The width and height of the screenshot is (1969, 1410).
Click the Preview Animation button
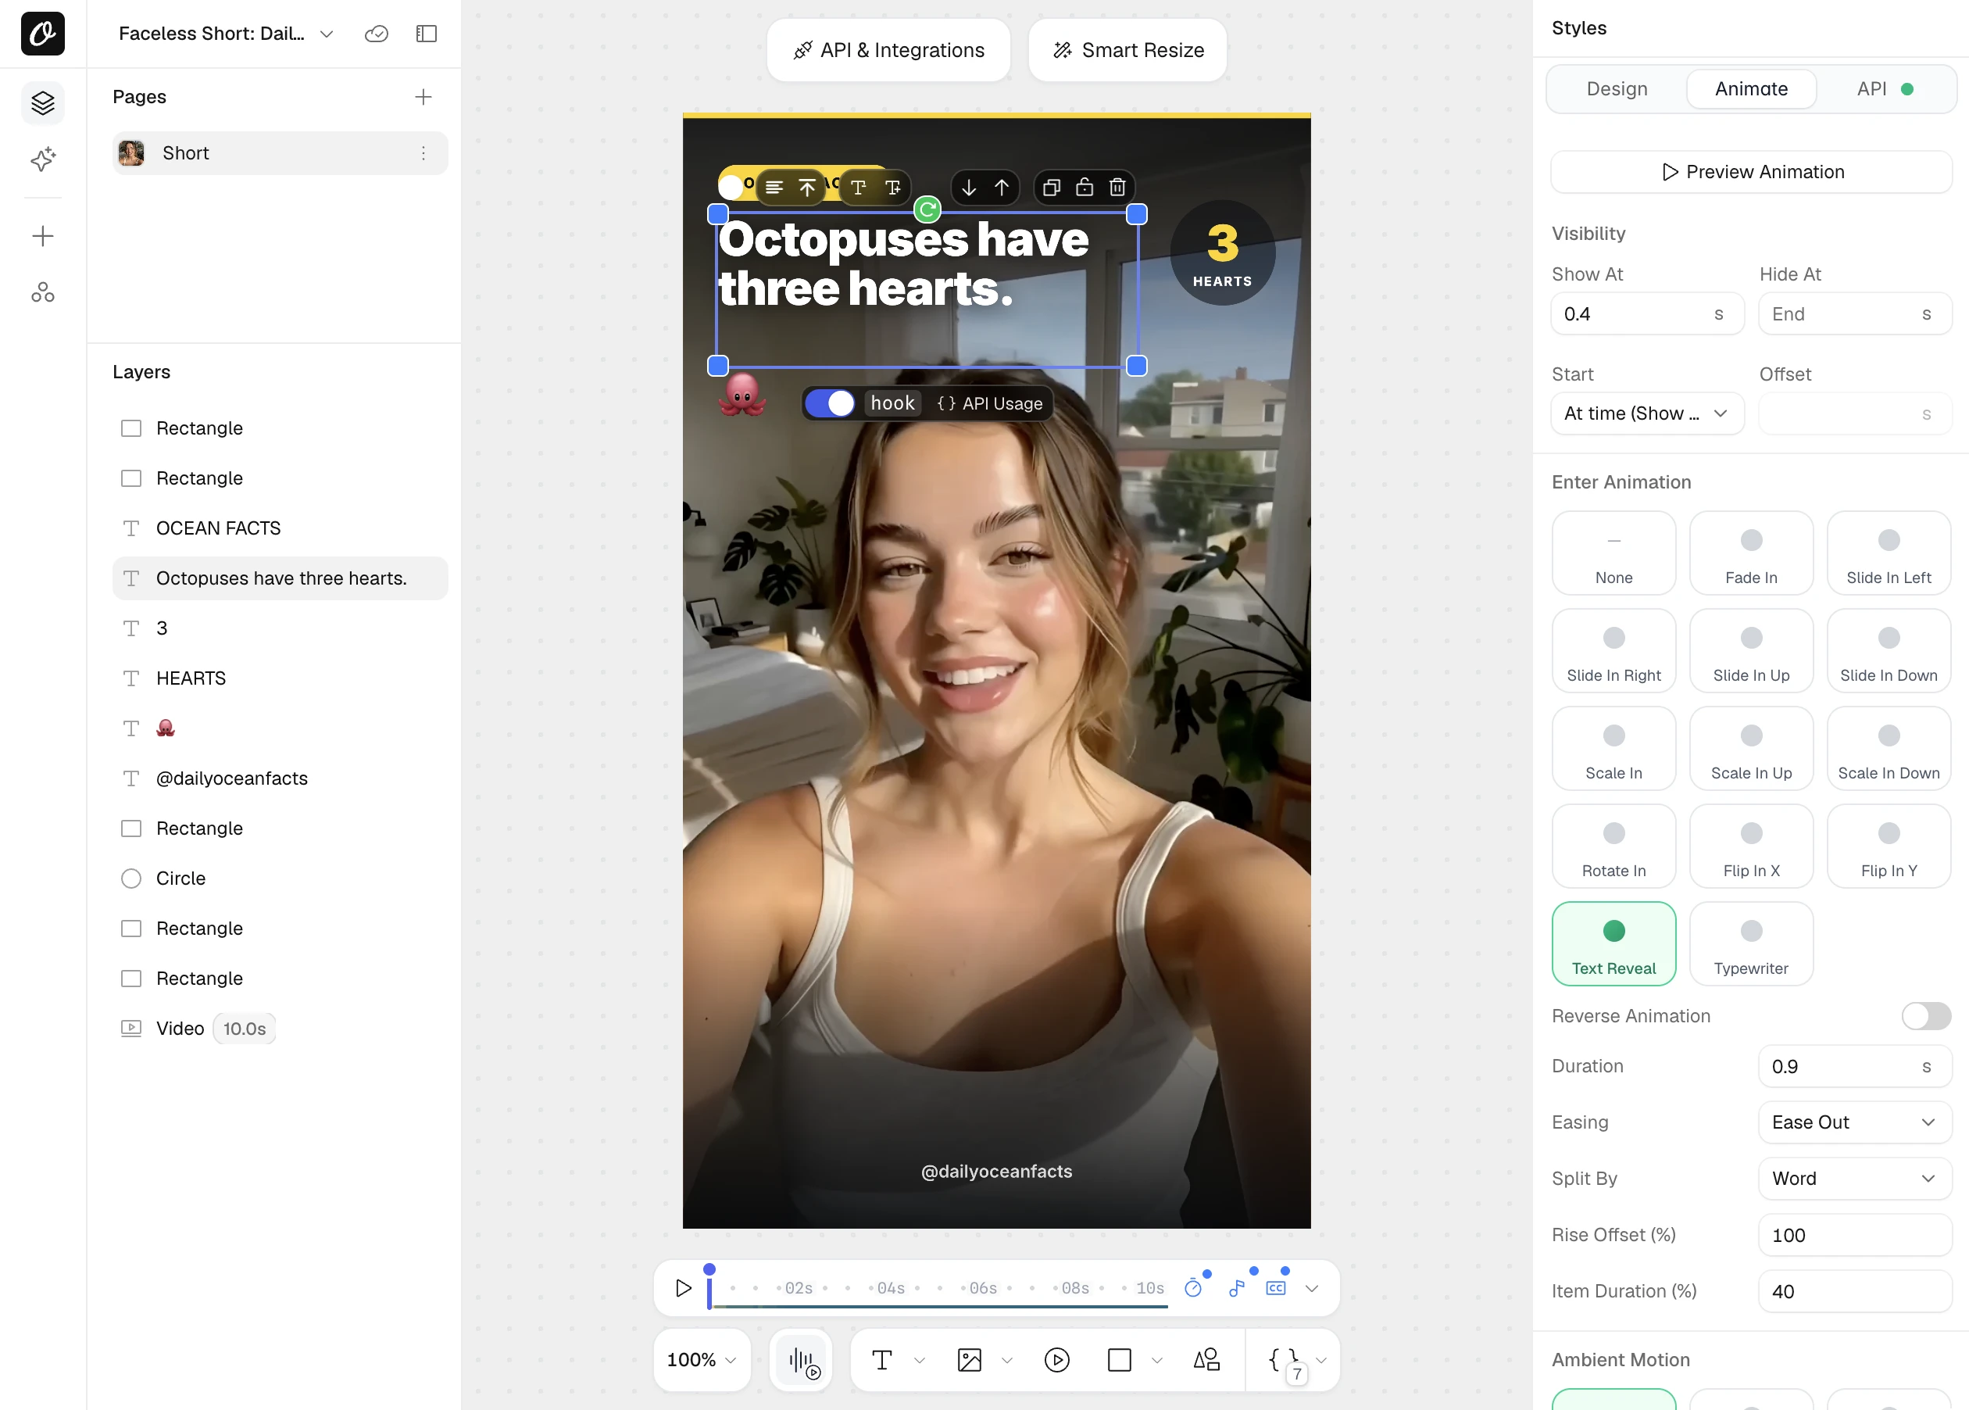click(x=1750, y=172)
